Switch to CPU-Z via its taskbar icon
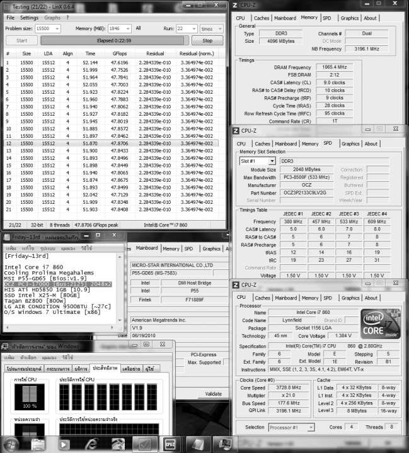The width and height of the screenshot is (409, 453). click(170, 444)
